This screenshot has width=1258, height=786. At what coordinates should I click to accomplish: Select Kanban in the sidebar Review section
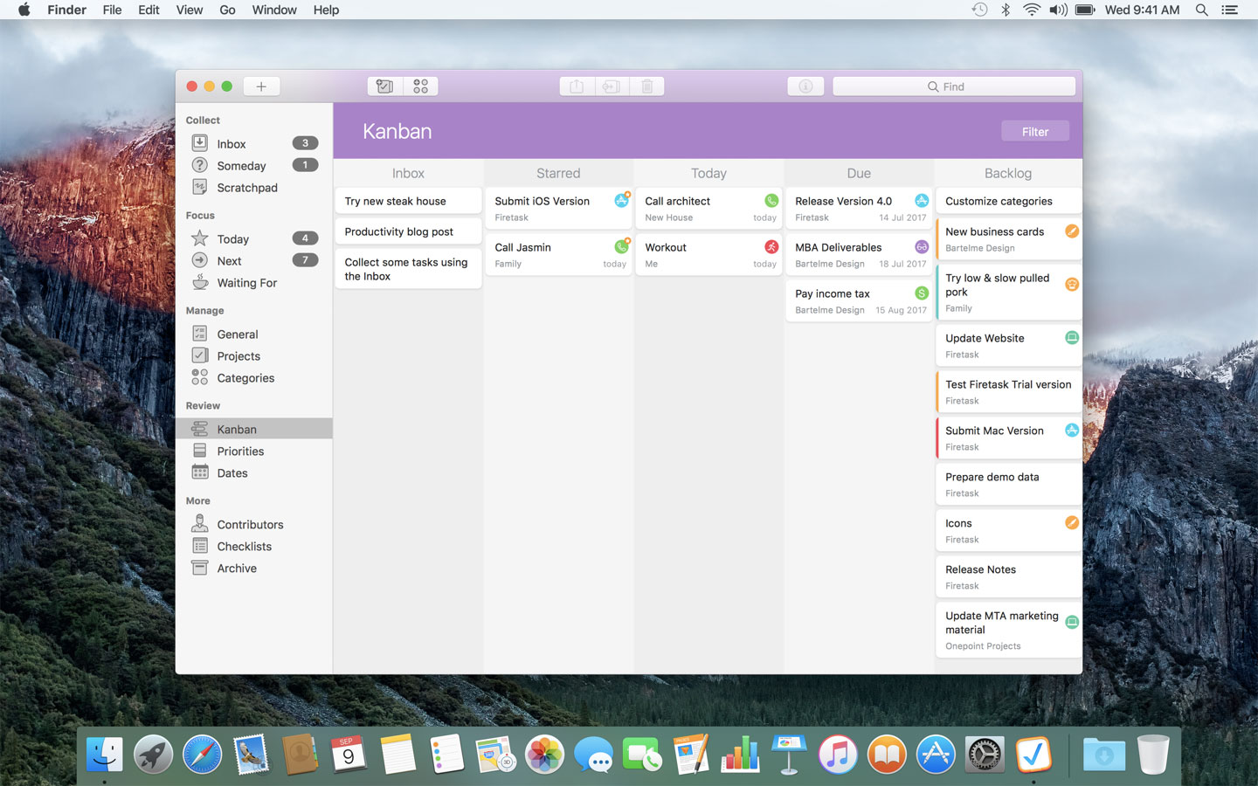tap(254, 429)
